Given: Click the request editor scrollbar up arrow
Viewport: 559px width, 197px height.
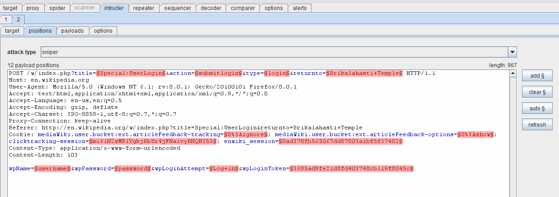Looking at the screenshot, I should 513,74.
